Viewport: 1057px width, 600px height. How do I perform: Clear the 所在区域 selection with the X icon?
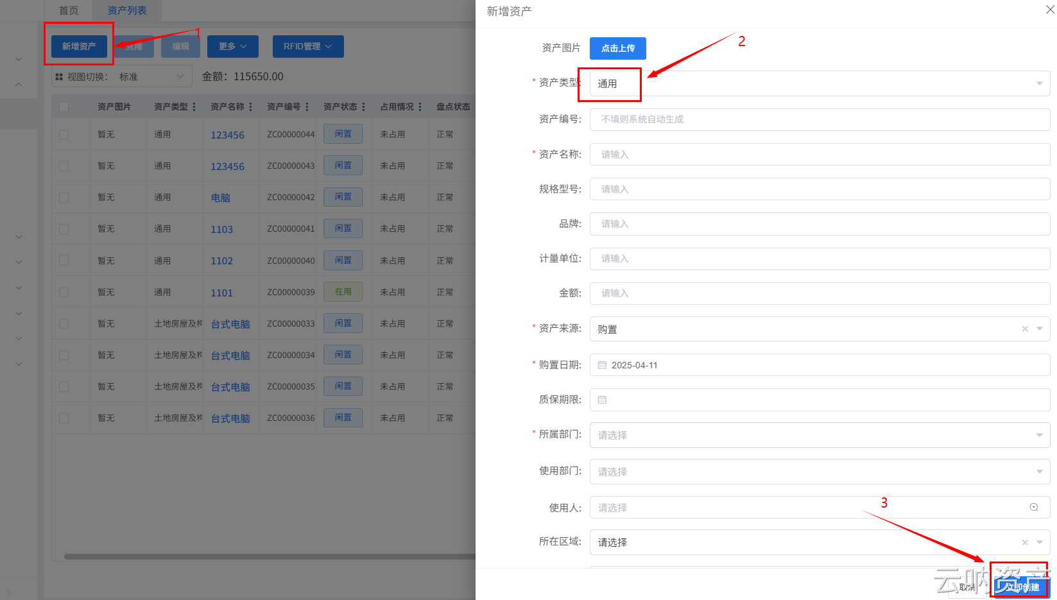[1025, 542]
